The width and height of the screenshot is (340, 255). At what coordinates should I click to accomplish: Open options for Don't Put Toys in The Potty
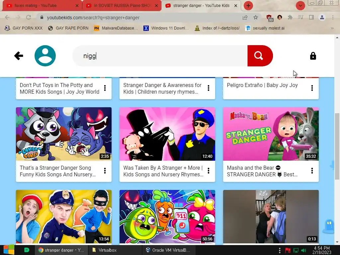point(105,88)
